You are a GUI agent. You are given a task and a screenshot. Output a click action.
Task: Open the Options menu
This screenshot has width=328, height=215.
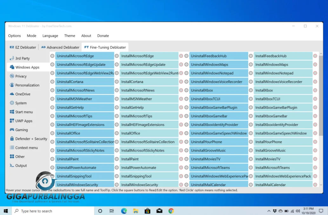click(x=14, y=36)
